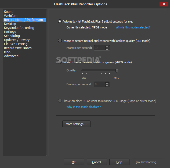This screenshot has width=170, height=168.
Task: Increase GDI mode frames per second
Action: point(107,47)
